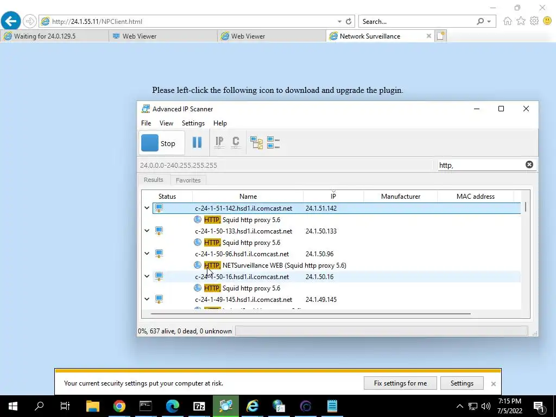Click computer icon of 24.1.49.145 row
Image resolution: width=556 pixels, height=417 pixels.
[159, 299]
